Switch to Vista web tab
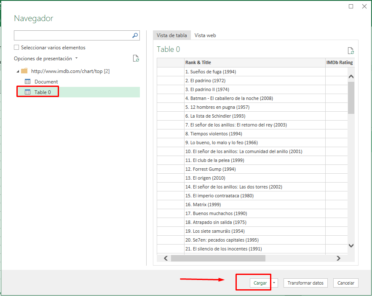 pyautogui.click(x=205, y=35)
